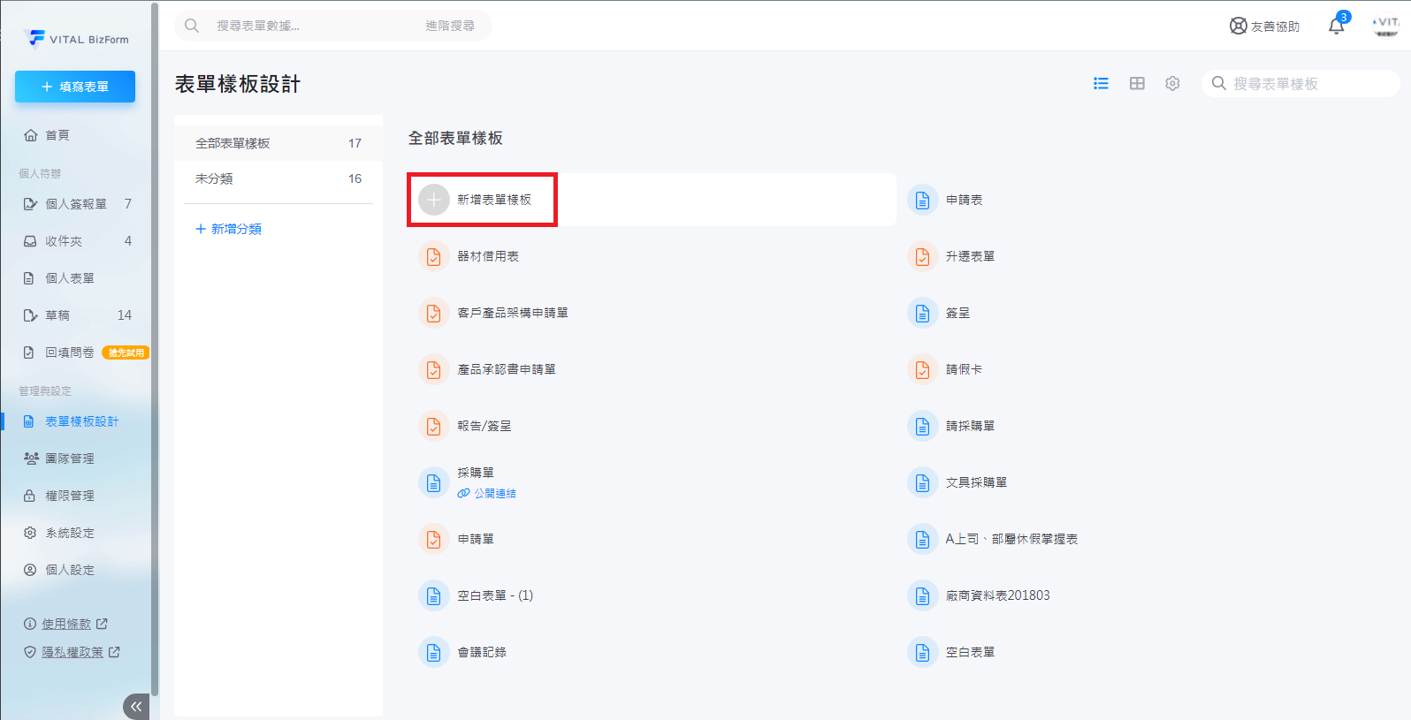The height and width of the screenshot is (720, 1411).
Task: Collapse the left sidebar with double-chevron
Action: pos(136,706)
